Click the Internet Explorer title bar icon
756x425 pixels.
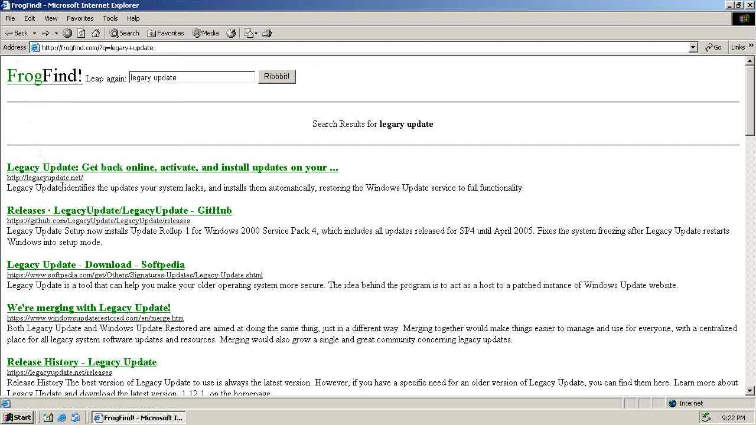click(x=6, y=5)
